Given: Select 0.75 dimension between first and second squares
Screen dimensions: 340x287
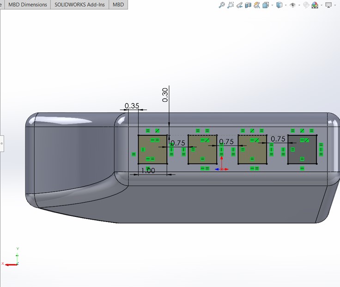Looking at the screenshot, I should click(x=178, y=143).
